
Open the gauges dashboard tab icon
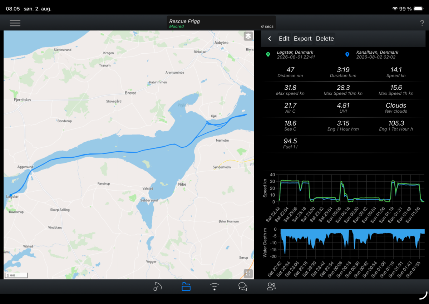coord(158,286)
